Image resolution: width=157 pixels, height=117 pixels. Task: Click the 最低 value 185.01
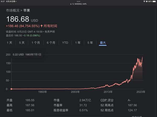(x=30, y=110)
